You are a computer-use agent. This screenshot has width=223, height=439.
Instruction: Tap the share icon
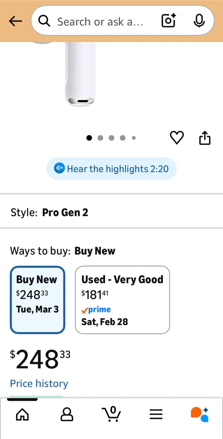(x=205, y=138)
